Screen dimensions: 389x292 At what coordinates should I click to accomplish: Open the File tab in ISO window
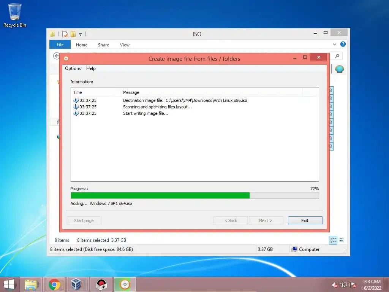tap(60, 44)
